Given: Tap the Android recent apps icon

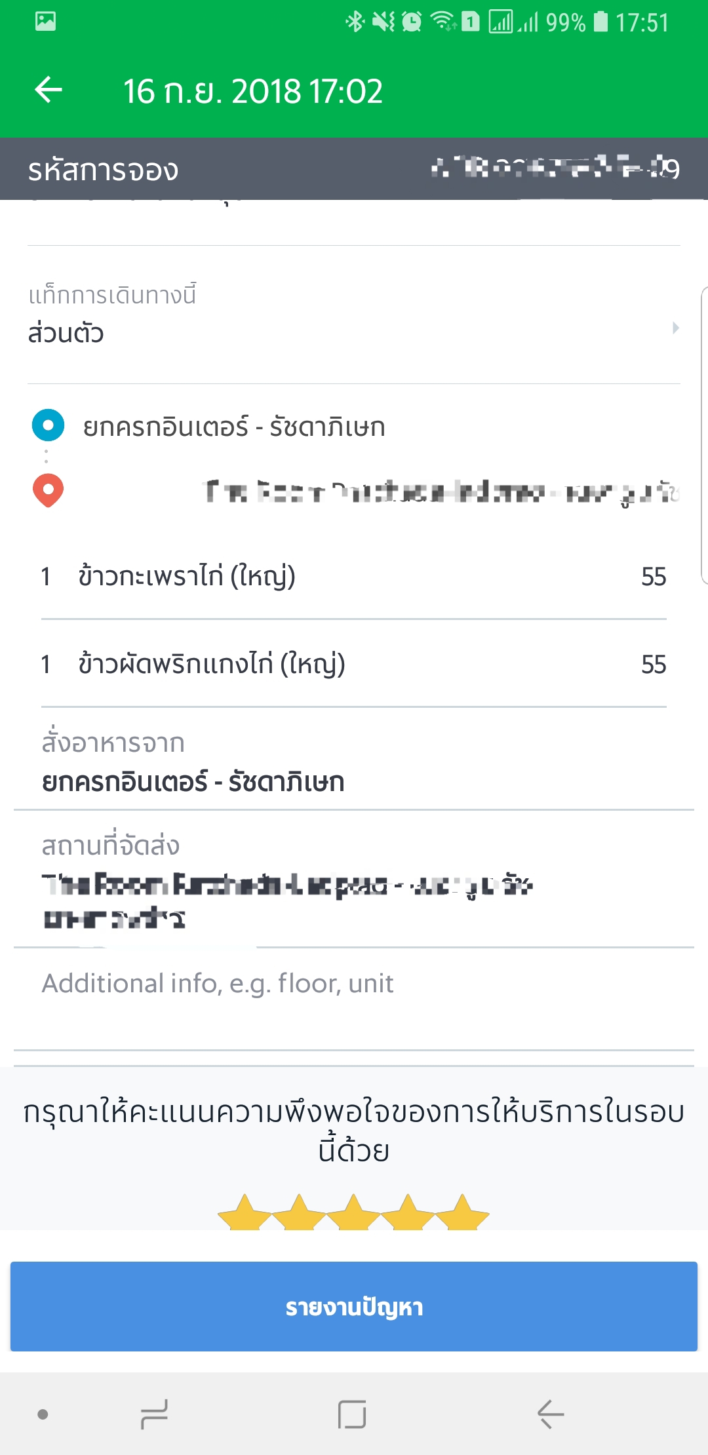Looking at the screenshot, I should (155, 1414).
